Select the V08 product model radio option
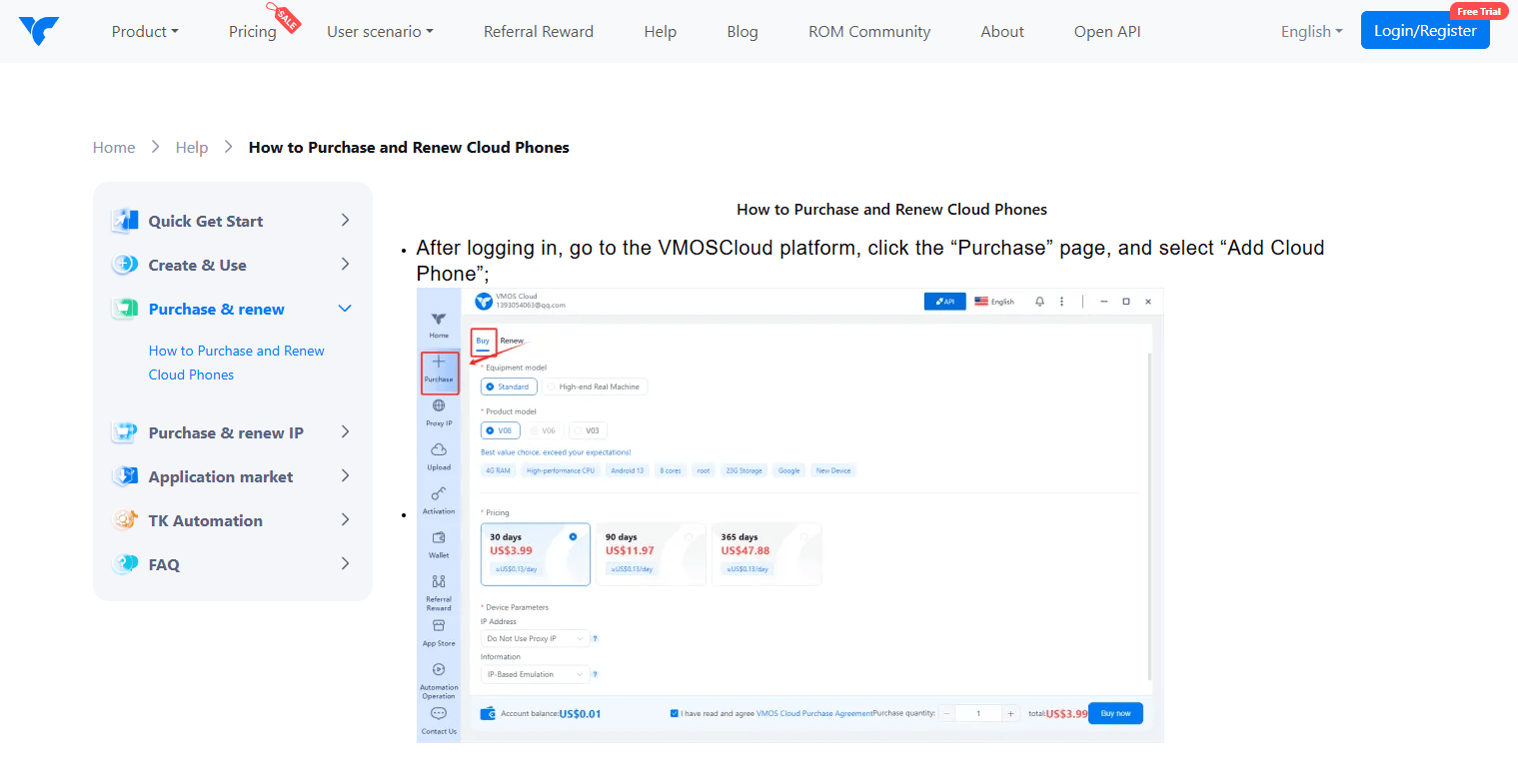The height and width of the screenshot is (761, 1518). click(x=490, y=430)
